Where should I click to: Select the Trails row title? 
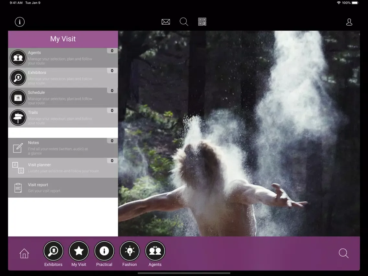point(33,112)
